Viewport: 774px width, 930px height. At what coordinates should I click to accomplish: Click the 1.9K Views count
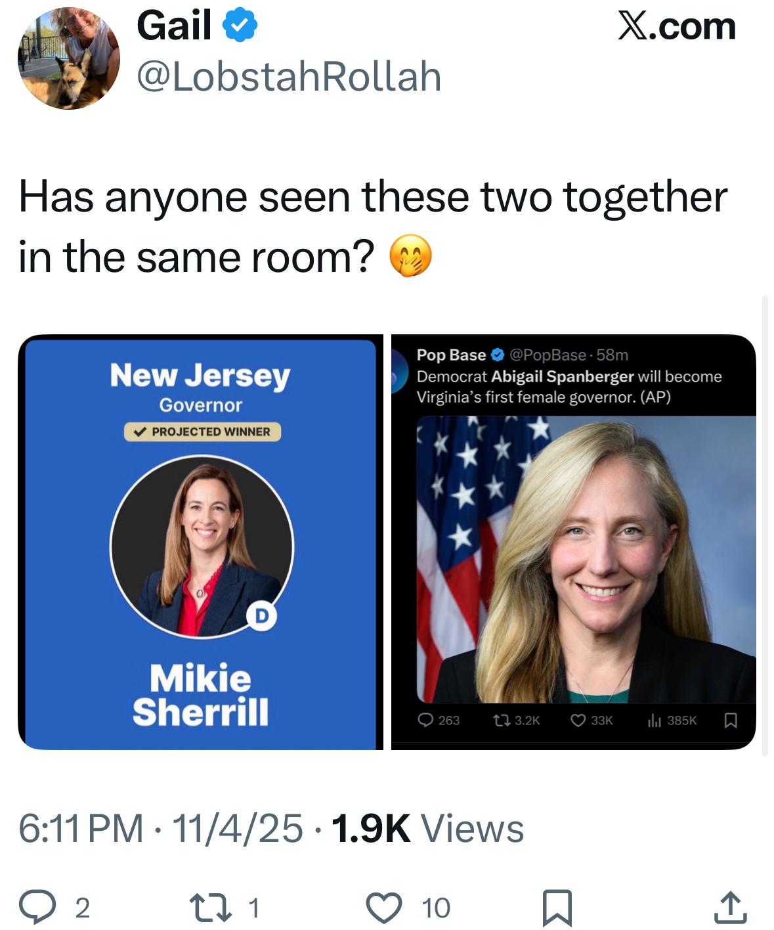[428, 828]
